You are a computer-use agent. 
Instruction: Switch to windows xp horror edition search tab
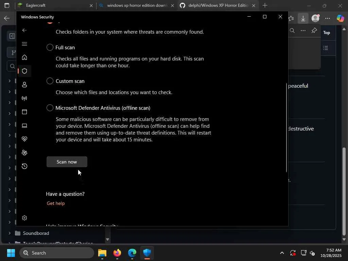137,5
